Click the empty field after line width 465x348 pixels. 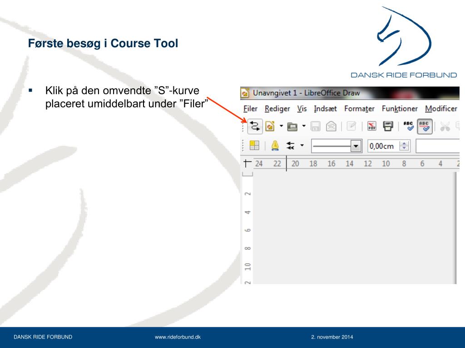(438, 146)
